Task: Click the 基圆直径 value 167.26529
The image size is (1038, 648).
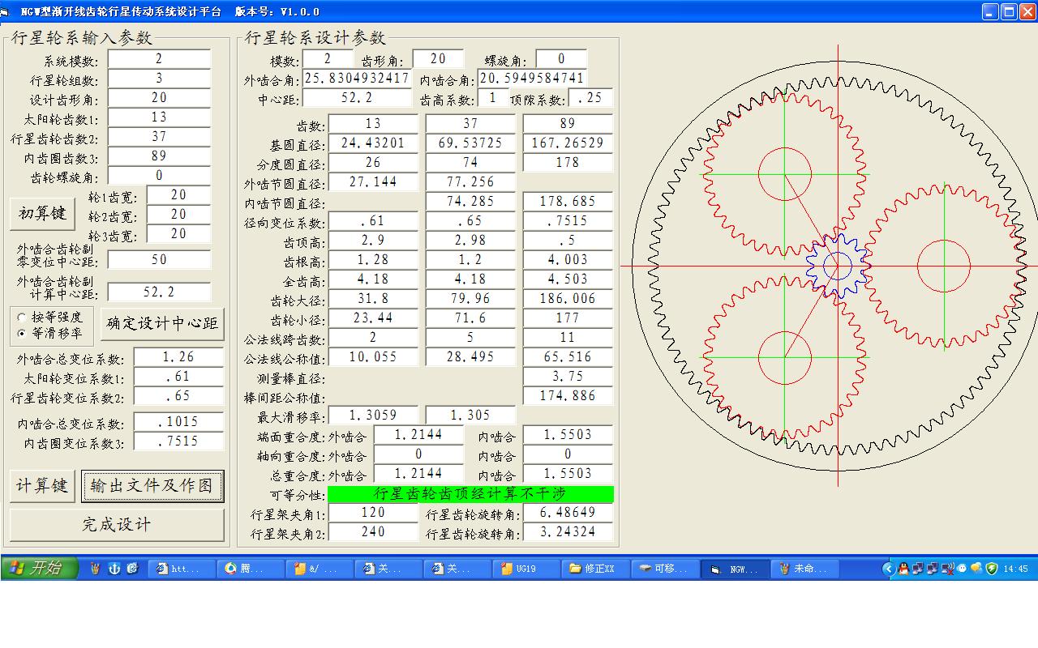Action: pyautogui.click(x=568, y=143)
